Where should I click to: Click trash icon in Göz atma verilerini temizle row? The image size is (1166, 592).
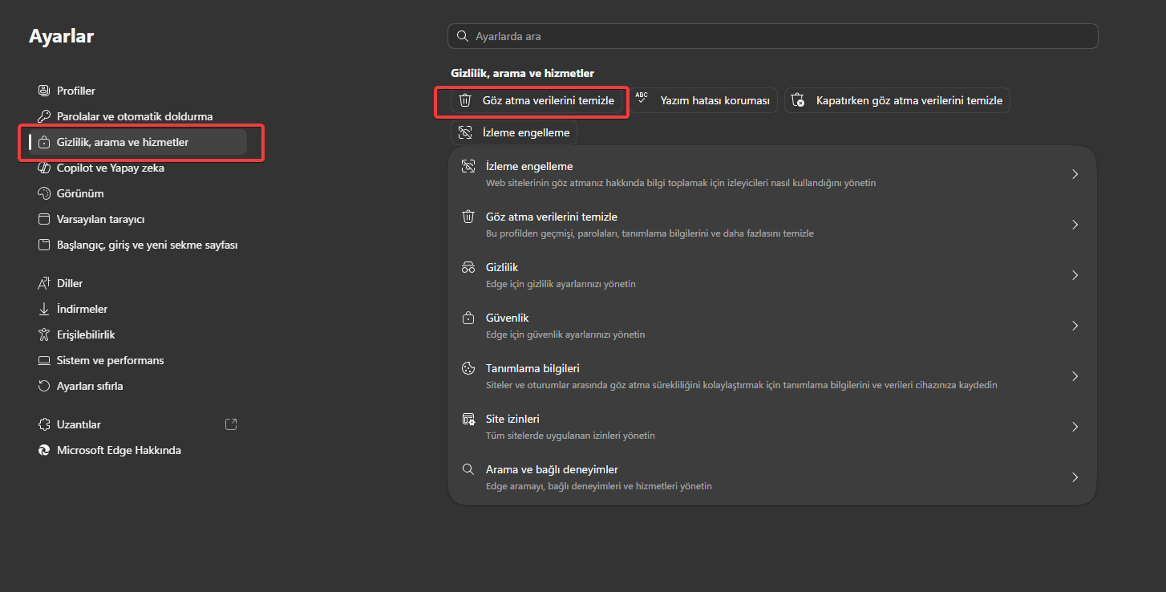(x=468, y=217)
